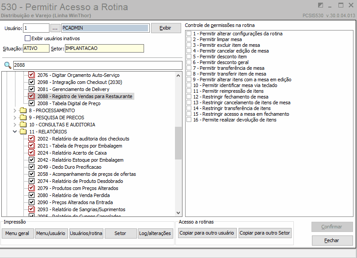Expand the 9 - PESQUISA DE PRECOS node

(15, 118)
